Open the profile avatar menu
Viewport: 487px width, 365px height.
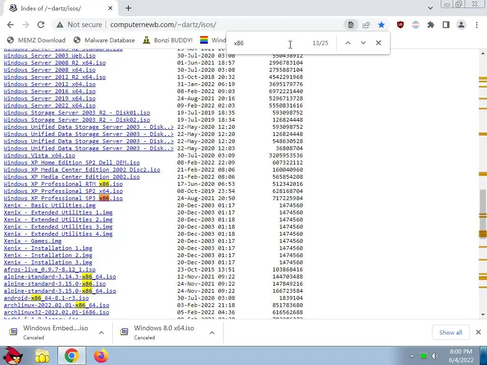click(x=461, y=25)
